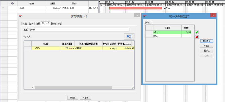Click the 15 days duration cell
225x102 pixels.
[x=53, y=8]
